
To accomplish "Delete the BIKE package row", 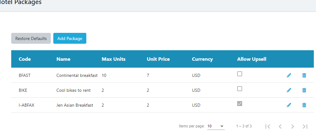I will click(x=304, y=90).
